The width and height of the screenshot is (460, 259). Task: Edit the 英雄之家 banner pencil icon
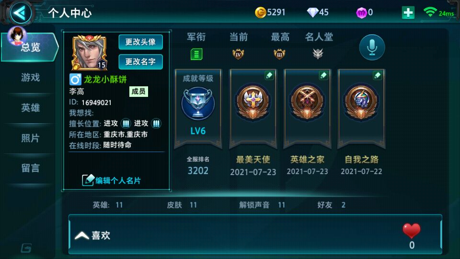point(323,75)
